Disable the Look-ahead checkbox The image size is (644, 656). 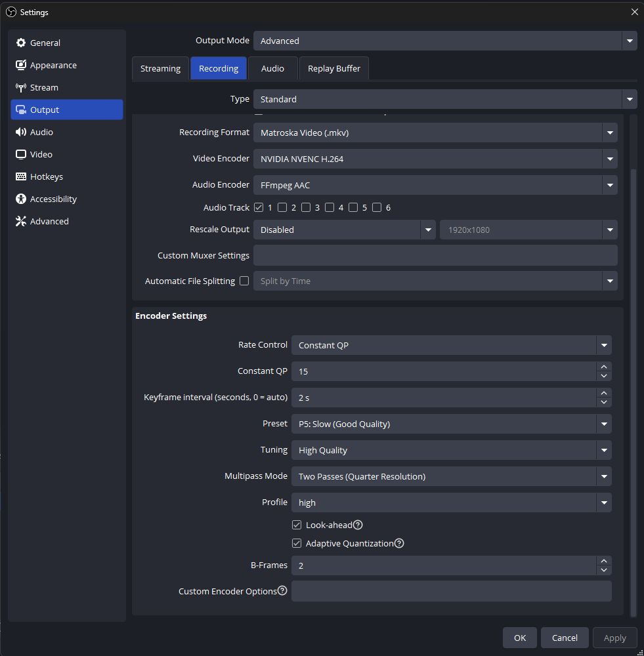pyautogui.click(x=297, y=525)
